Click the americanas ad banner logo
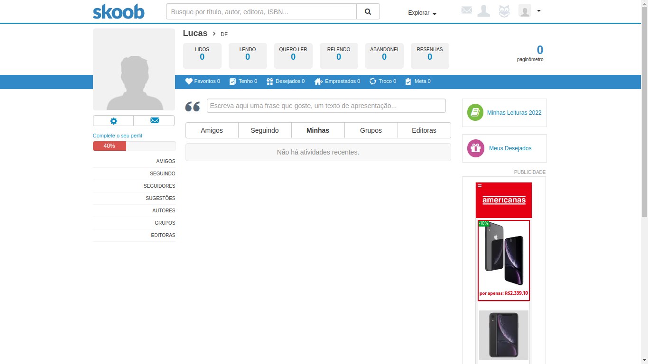Viewport: 648px width, 364px height. point(504,200)
